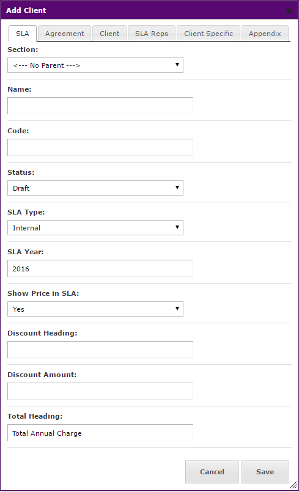Open the Show Price in SLA dropdown
299x492 pixels.
(x=95, y=309)
